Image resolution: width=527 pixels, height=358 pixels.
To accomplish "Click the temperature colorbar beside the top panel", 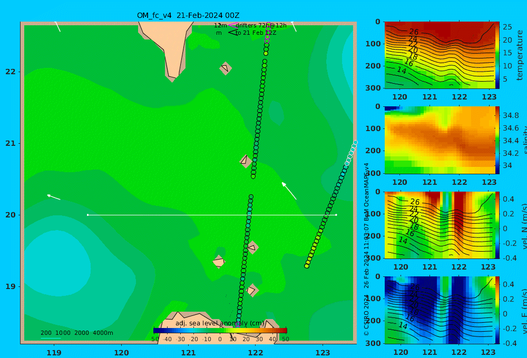I will pos(497,55).
